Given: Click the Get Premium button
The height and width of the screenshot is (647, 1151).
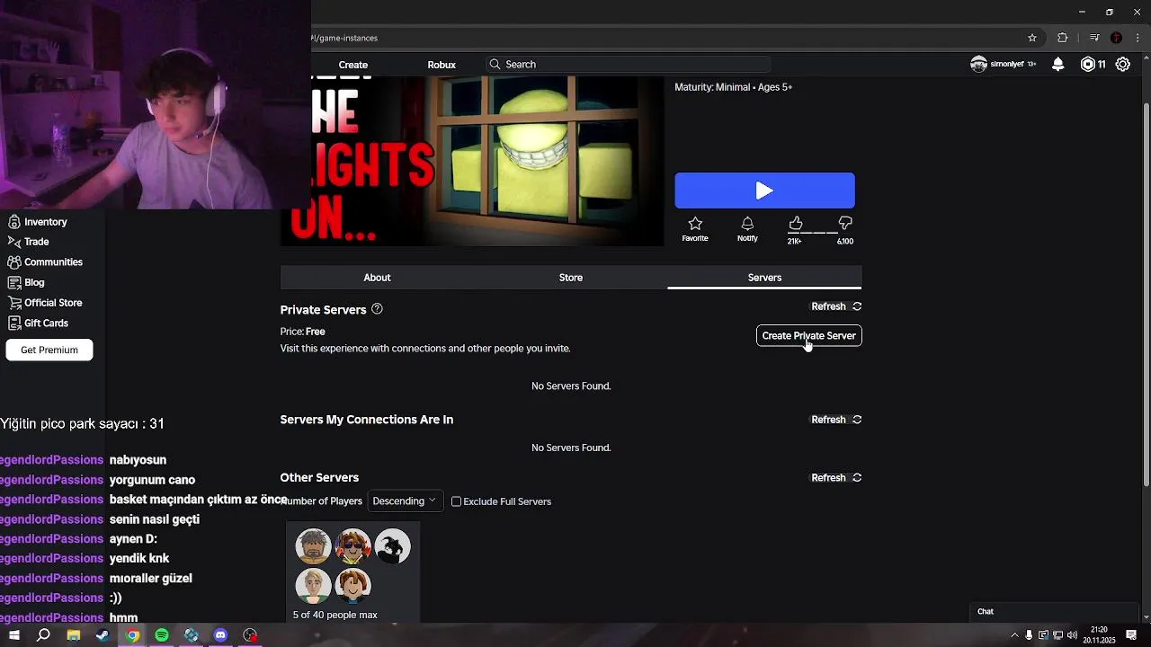Looking at the screenshot, I should [x=49, y=350].
